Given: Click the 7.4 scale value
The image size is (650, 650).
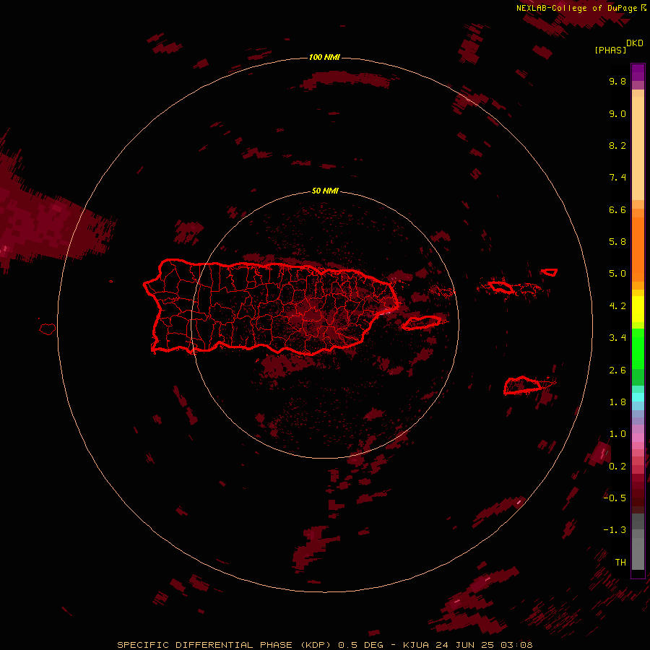Looking at the screenshot, I should [617, 178].
